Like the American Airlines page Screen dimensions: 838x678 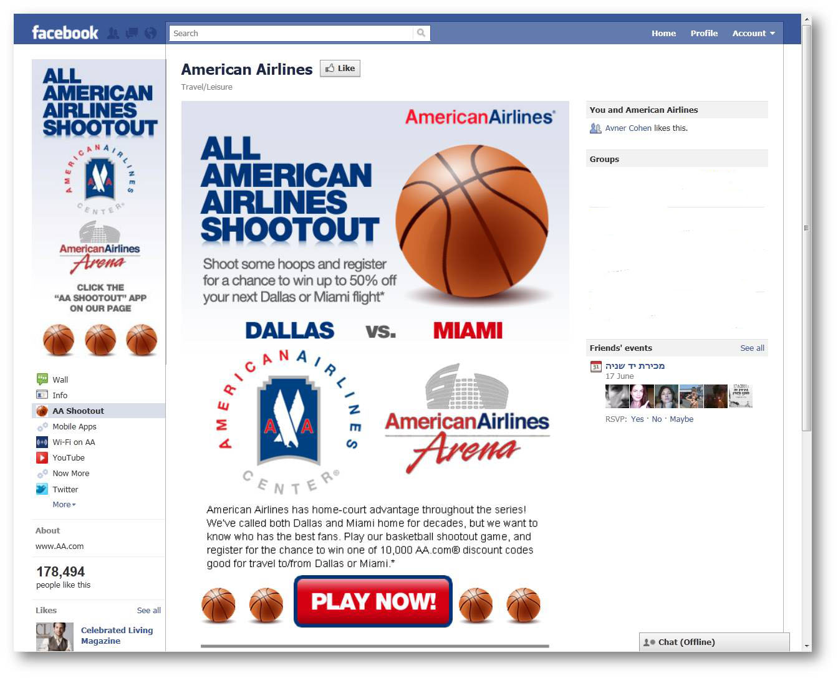click(340, 69)
